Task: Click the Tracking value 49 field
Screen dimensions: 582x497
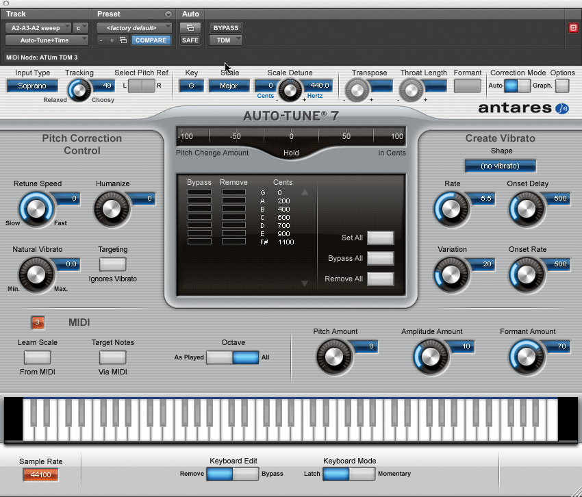Action: tap(103, 86)
